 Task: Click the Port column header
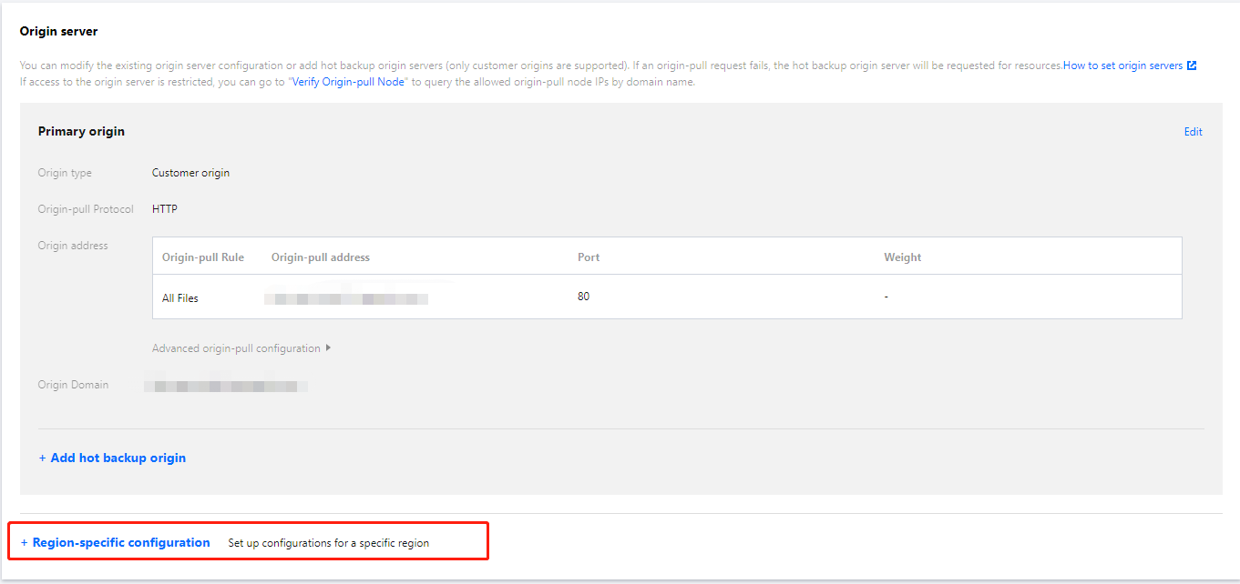point(589,257)
